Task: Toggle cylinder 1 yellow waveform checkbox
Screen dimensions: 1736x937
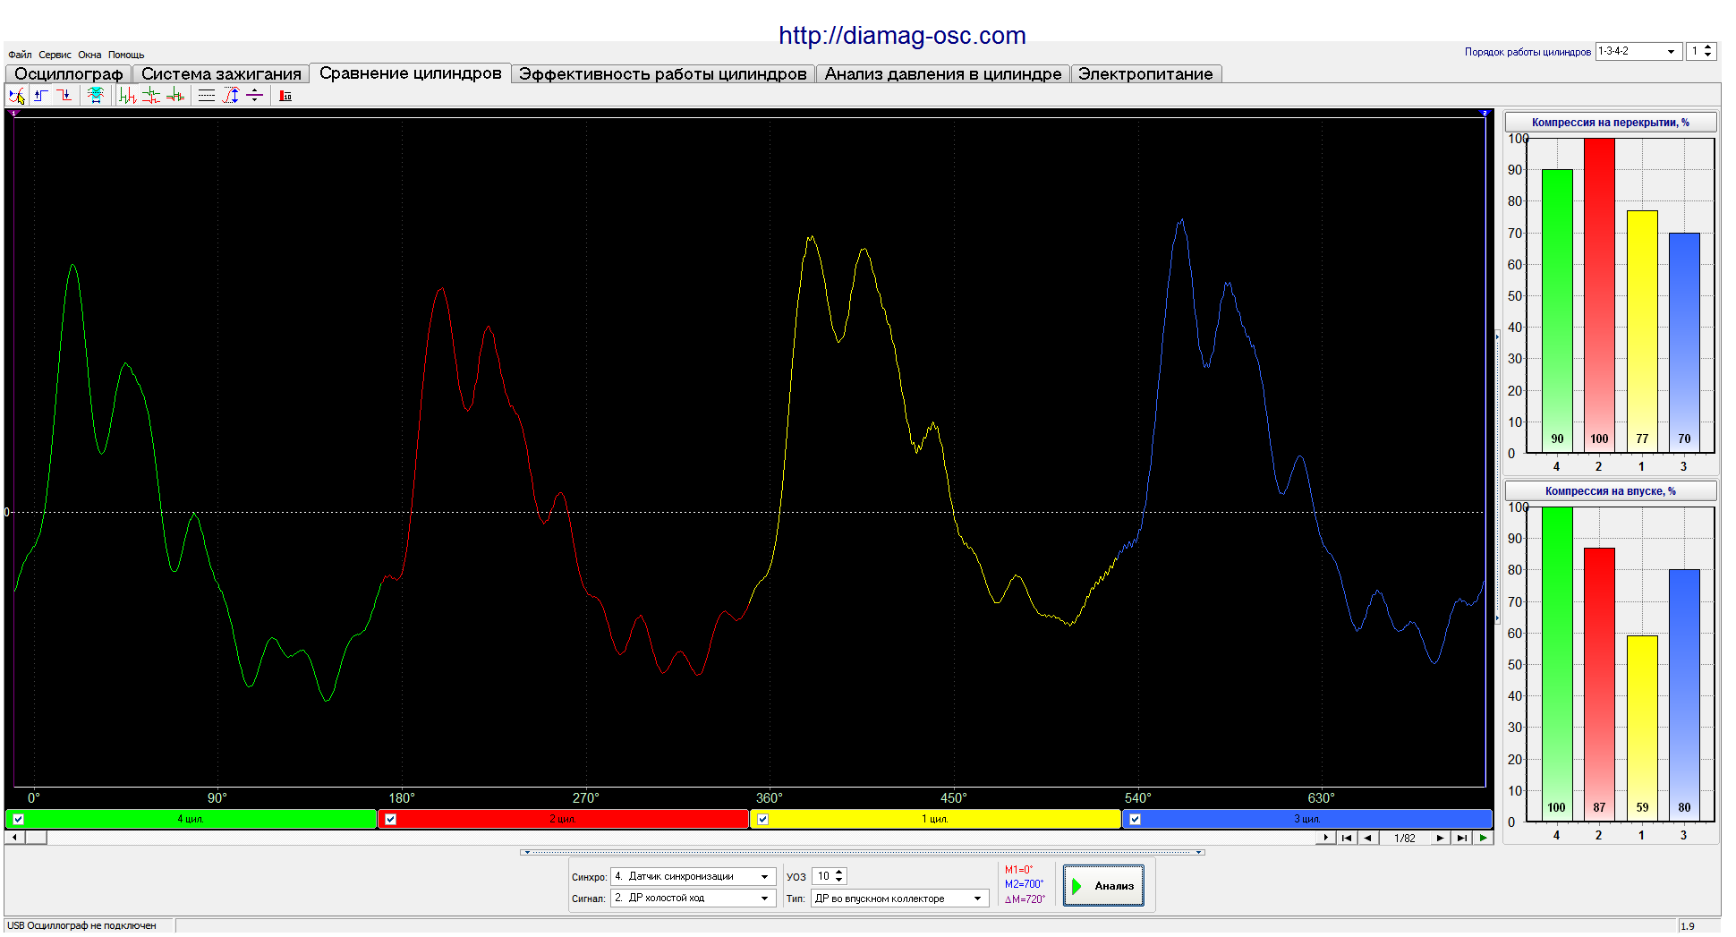Action: (x=763, y=819)
